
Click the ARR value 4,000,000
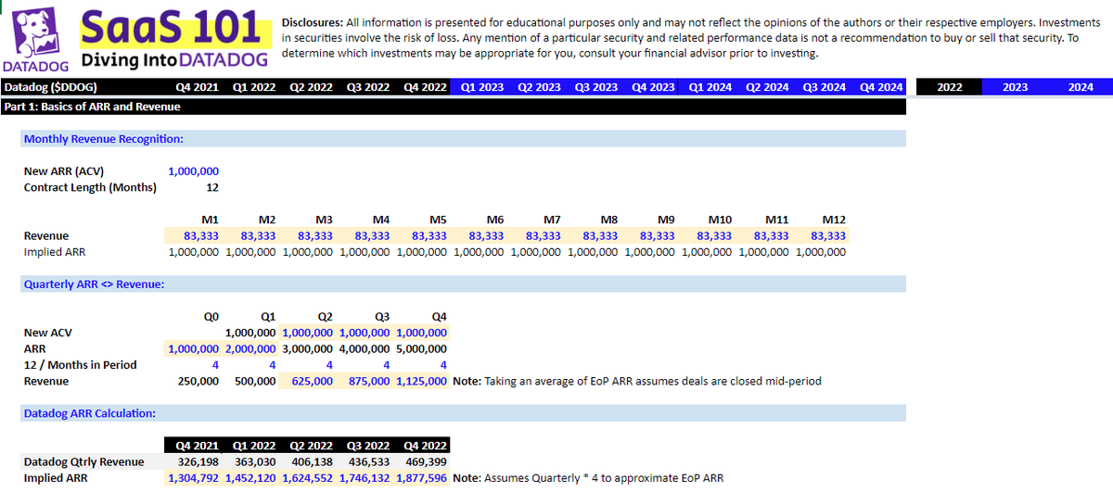365,348
